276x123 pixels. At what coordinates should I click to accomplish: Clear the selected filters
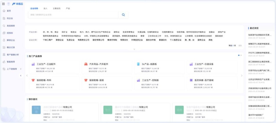[240, 46]
